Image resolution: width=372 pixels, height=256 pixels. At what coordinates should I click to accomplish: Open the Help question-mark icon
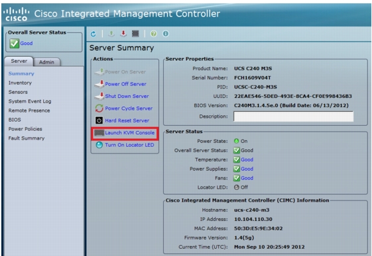pos(153,34)
